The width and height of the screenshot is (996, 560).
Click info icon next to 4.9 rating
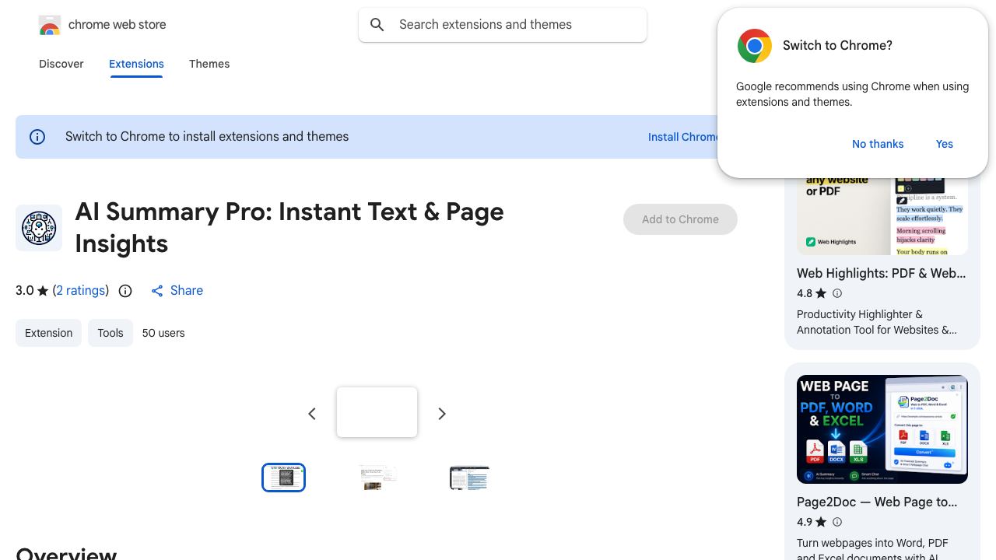(837, 522)
